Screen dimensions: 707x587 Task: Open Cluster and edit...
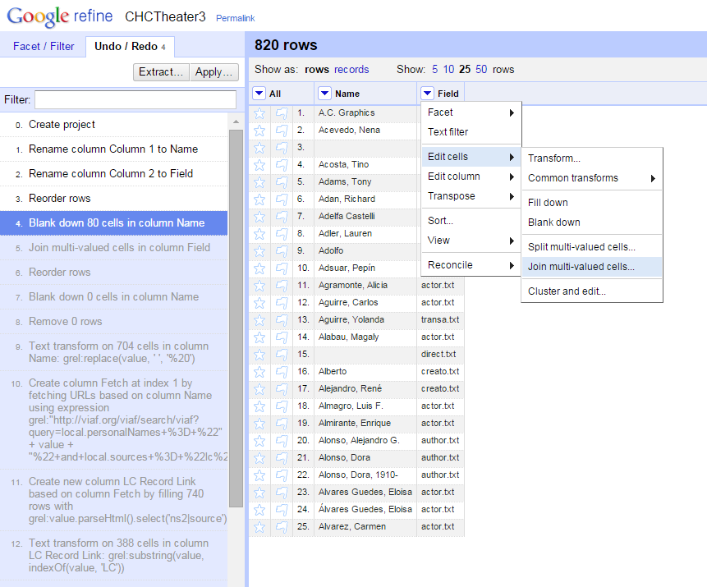[591, 291]
